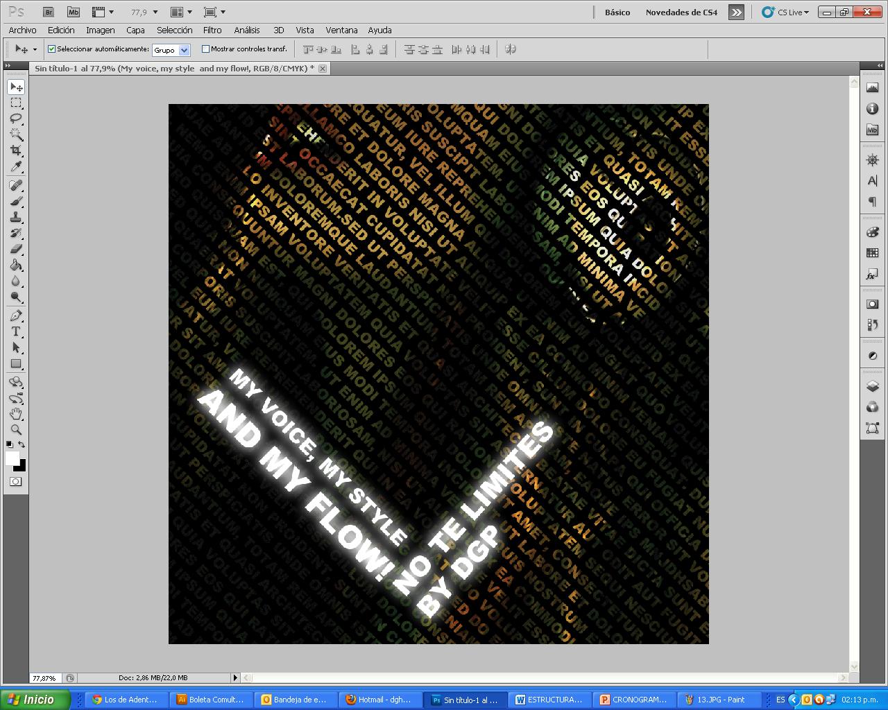Select the Horizontal Type tool

tap(16, 331)
